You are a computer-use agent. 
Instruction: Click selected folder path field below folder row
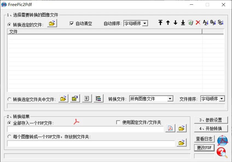116,106
